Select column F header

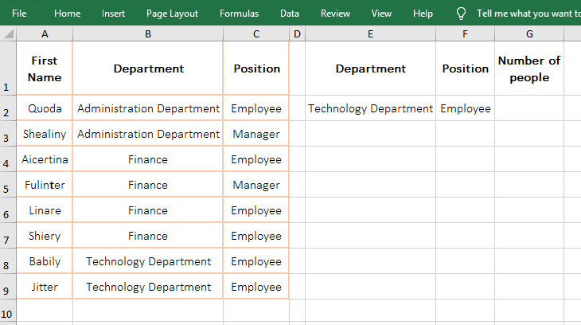[x=465, y=33]
